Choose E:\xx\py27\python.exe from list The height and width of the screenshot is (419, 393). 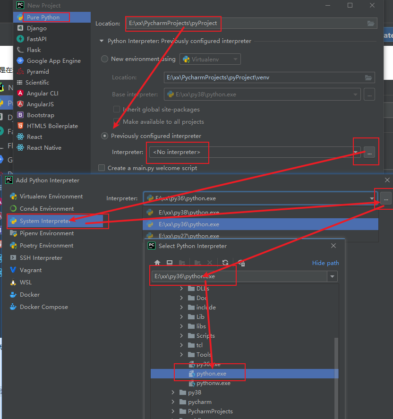pyautogui.click(x=260, y=235)
